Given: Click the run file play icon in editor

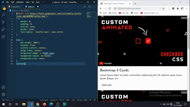Looking at the screenshot, I should tap(85, 7).
